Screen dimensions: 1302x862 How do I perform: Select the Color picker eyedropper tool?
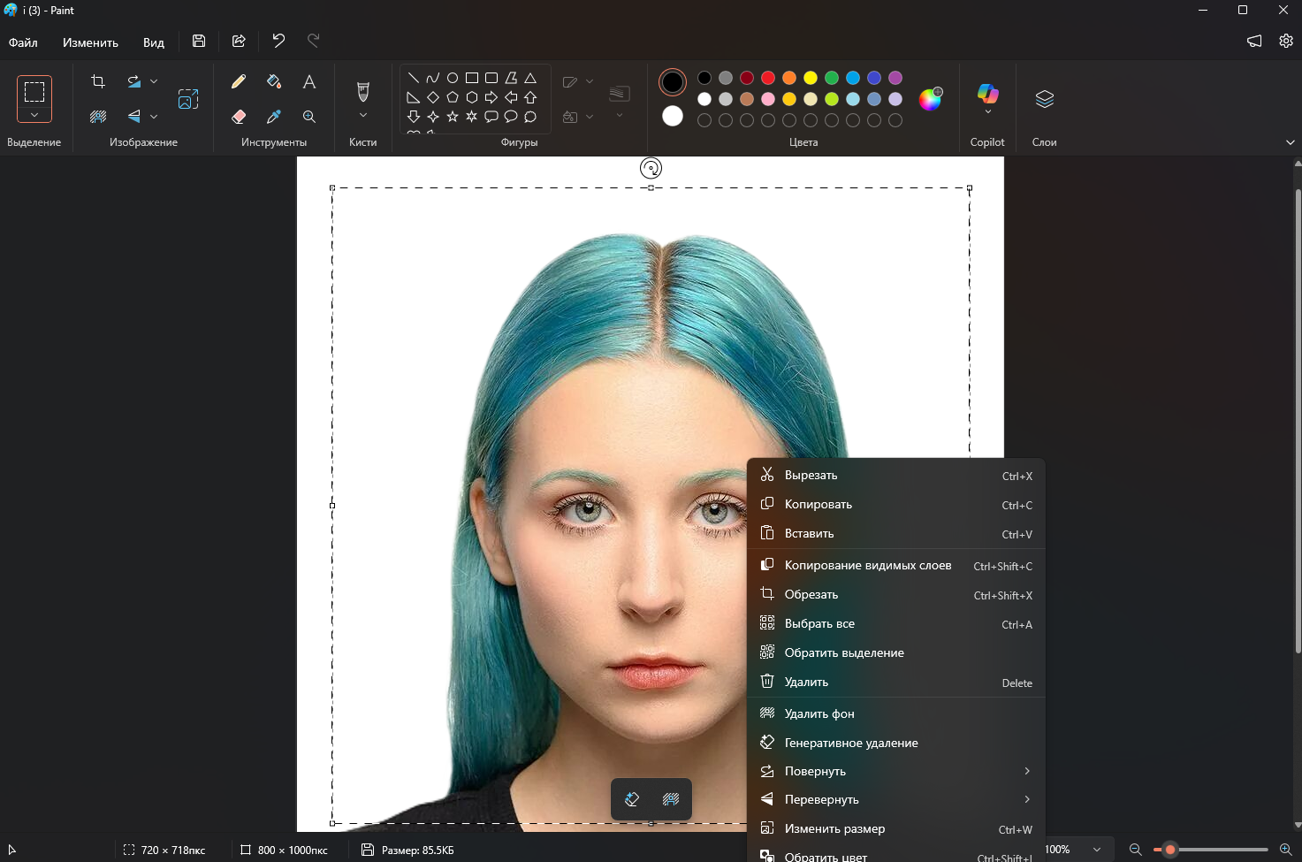pyautogui.click(x=274, y=116)
